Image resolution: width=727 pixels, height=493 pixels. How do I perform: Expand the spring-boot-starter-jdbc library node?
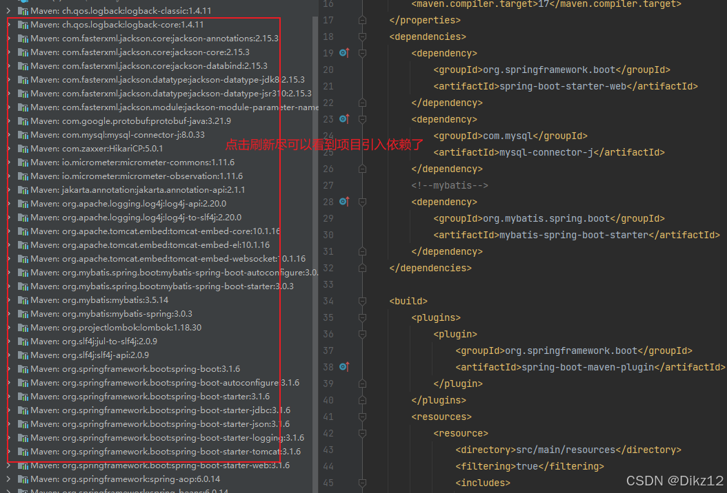pyautogui.click(x=9, y=410)
